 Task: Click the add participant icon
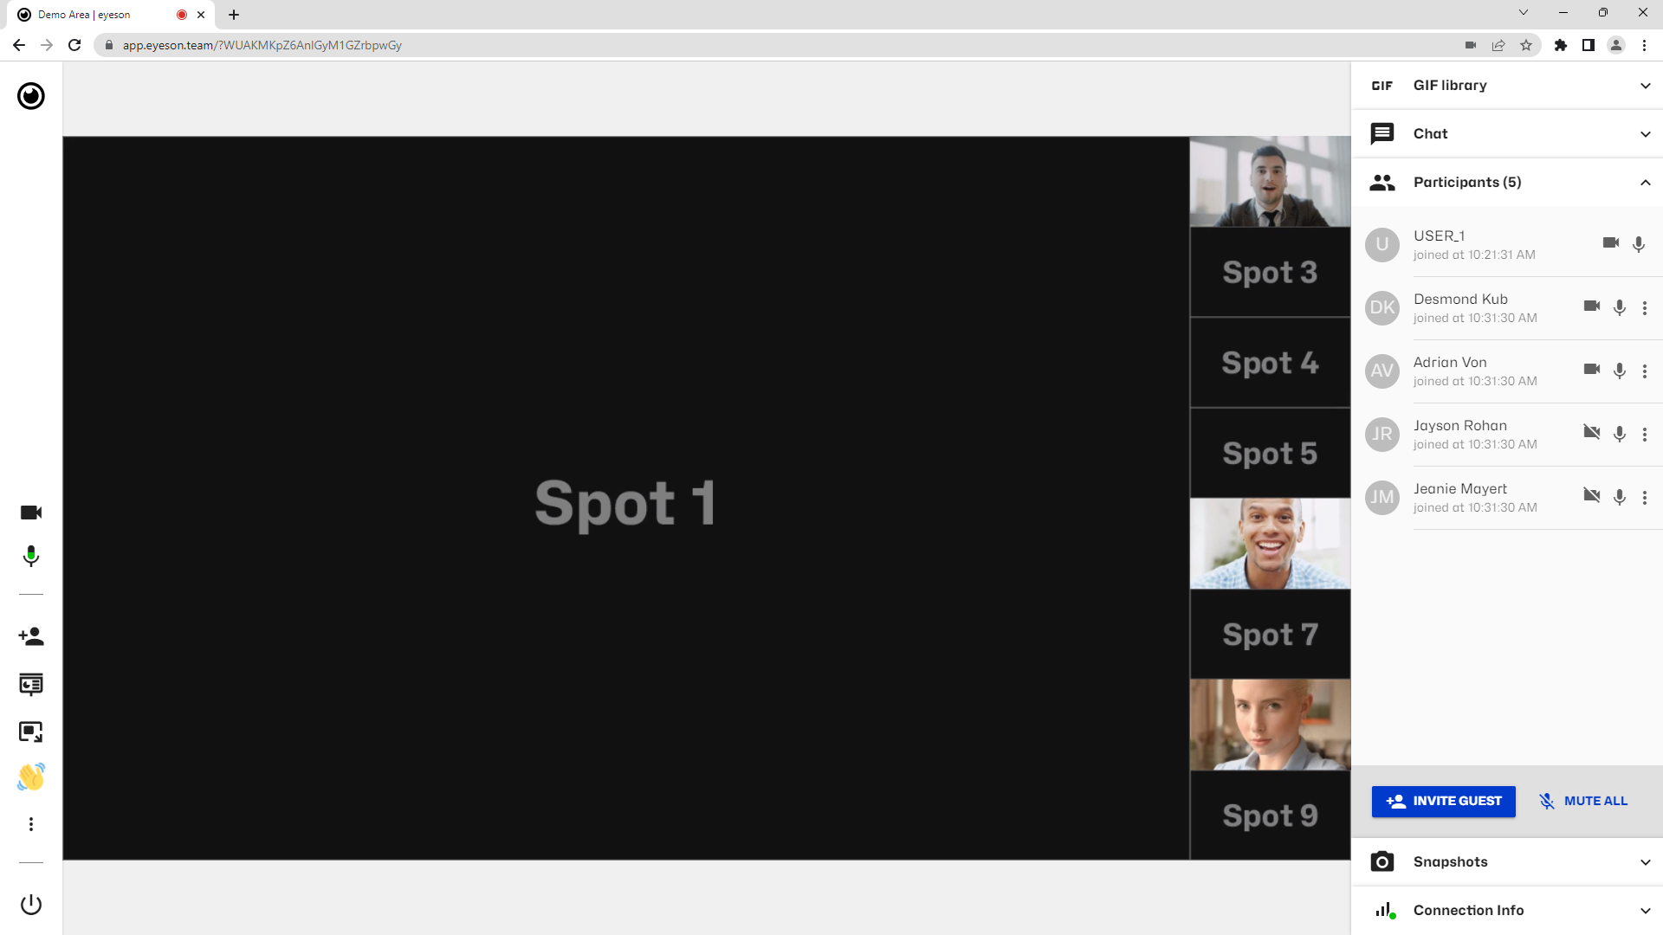click(31, 636)
